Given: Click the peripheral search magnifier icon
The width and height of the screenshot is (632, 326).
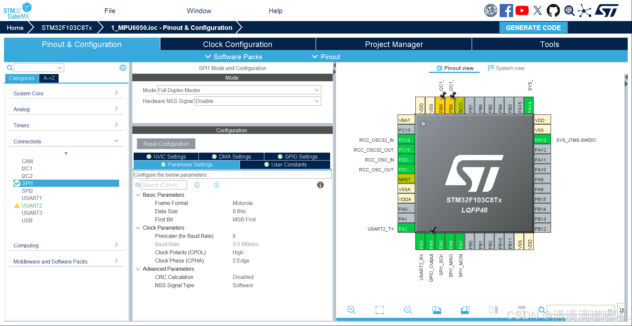Looking at the screenshot, I should [10, 68].
